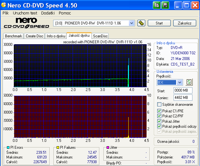Click the magenta Jitter color swatch

tap(108, 147)
